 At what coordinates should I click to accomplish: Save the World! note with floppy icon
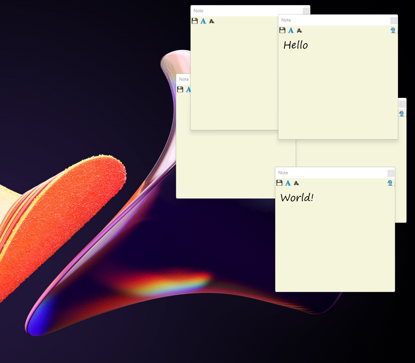point(279,183)
